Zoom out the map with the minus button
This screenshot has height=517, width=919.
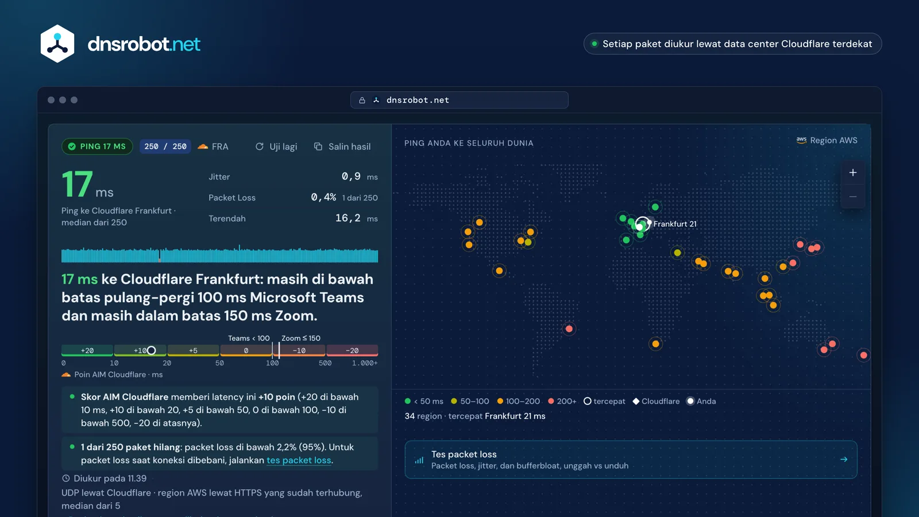point(853,196)
